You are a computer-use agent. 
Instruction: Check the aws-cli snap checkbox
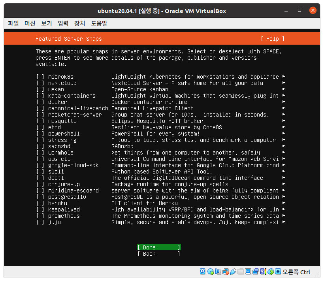(x=40, y=159)
